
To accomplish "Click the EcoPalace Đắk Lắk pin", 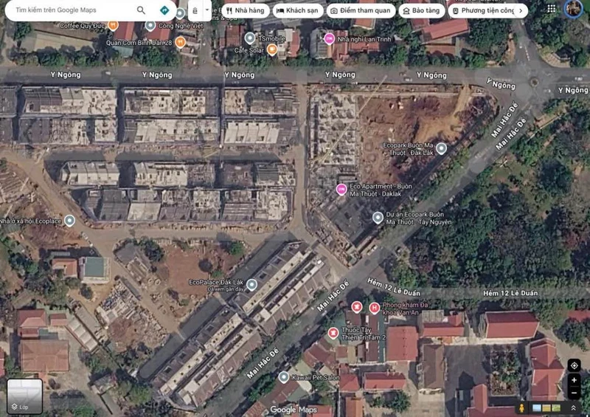I will (251, 284).
